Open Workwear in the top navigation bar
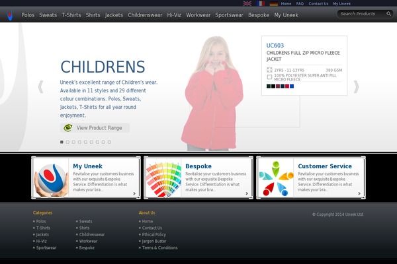The height and width of the screenshot is (264, 397). point(198,15)
